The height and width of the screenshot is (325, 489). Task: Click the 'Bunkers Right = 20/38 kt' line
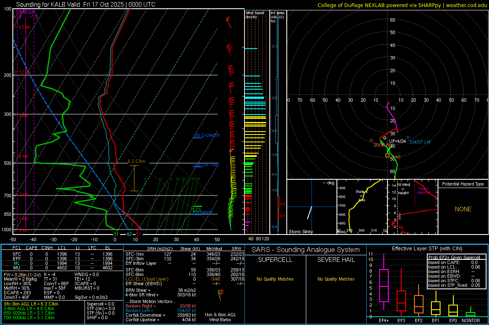click(161, 306)
